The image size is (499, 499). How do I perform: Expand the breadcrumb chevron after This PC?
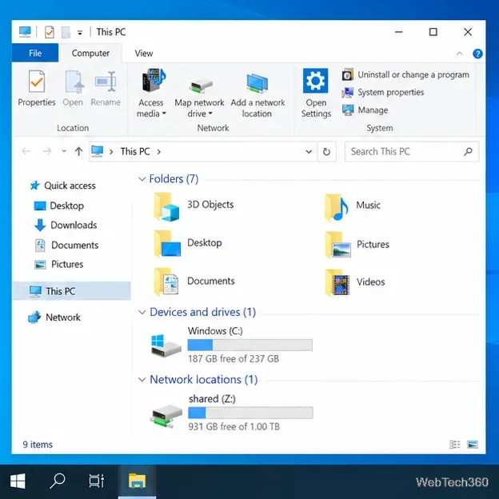click(159, 152)
